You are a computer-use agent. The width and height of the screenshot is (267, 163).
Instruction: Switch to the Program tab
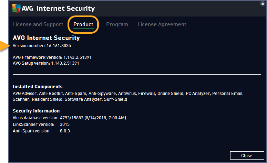(x=117, y=24)
